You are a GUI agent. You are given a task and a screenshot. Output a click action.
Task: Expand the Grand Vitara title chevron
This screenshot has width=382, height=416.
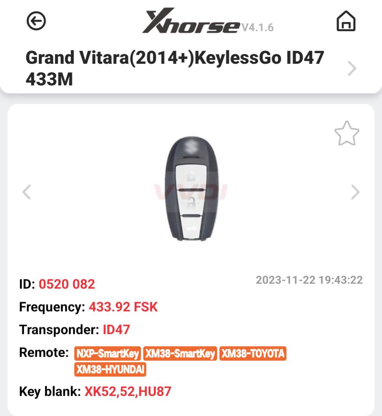352,68
